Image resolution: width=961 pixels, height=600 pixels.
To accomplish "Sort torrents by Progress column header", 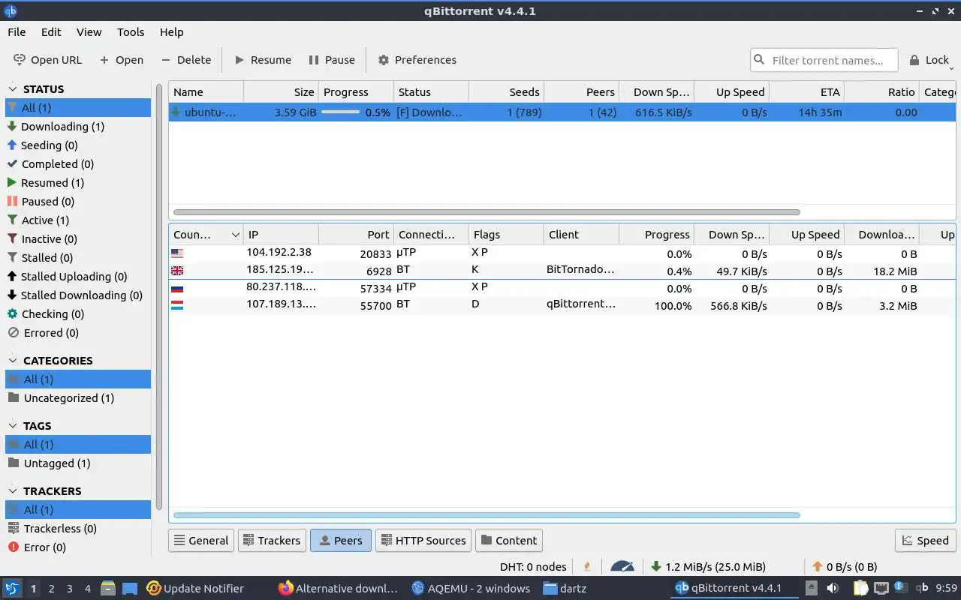I will [356, 92].
